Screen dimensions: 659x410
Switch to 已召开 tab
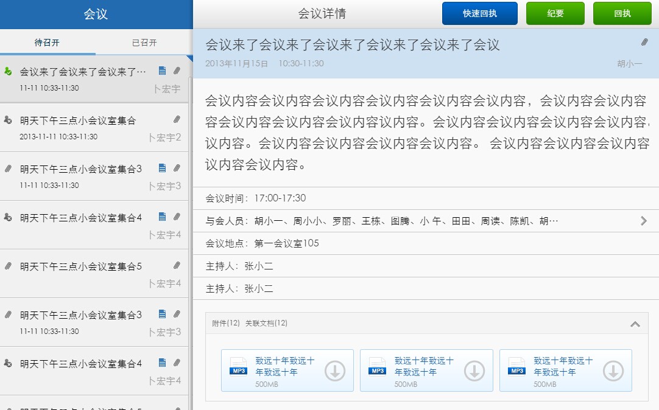click(x=144, y=43)
